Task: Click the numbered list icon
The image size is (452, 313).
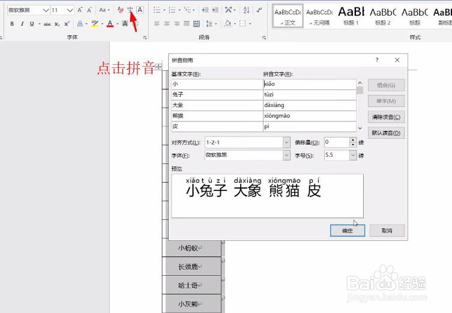Action: 172,10
